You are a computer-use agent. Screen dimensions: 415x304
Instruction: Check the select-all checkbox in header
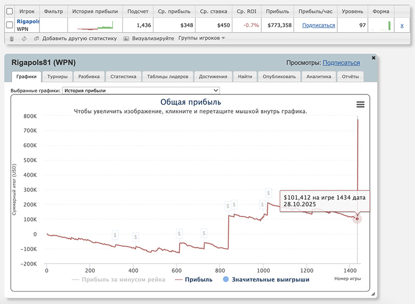9,11
